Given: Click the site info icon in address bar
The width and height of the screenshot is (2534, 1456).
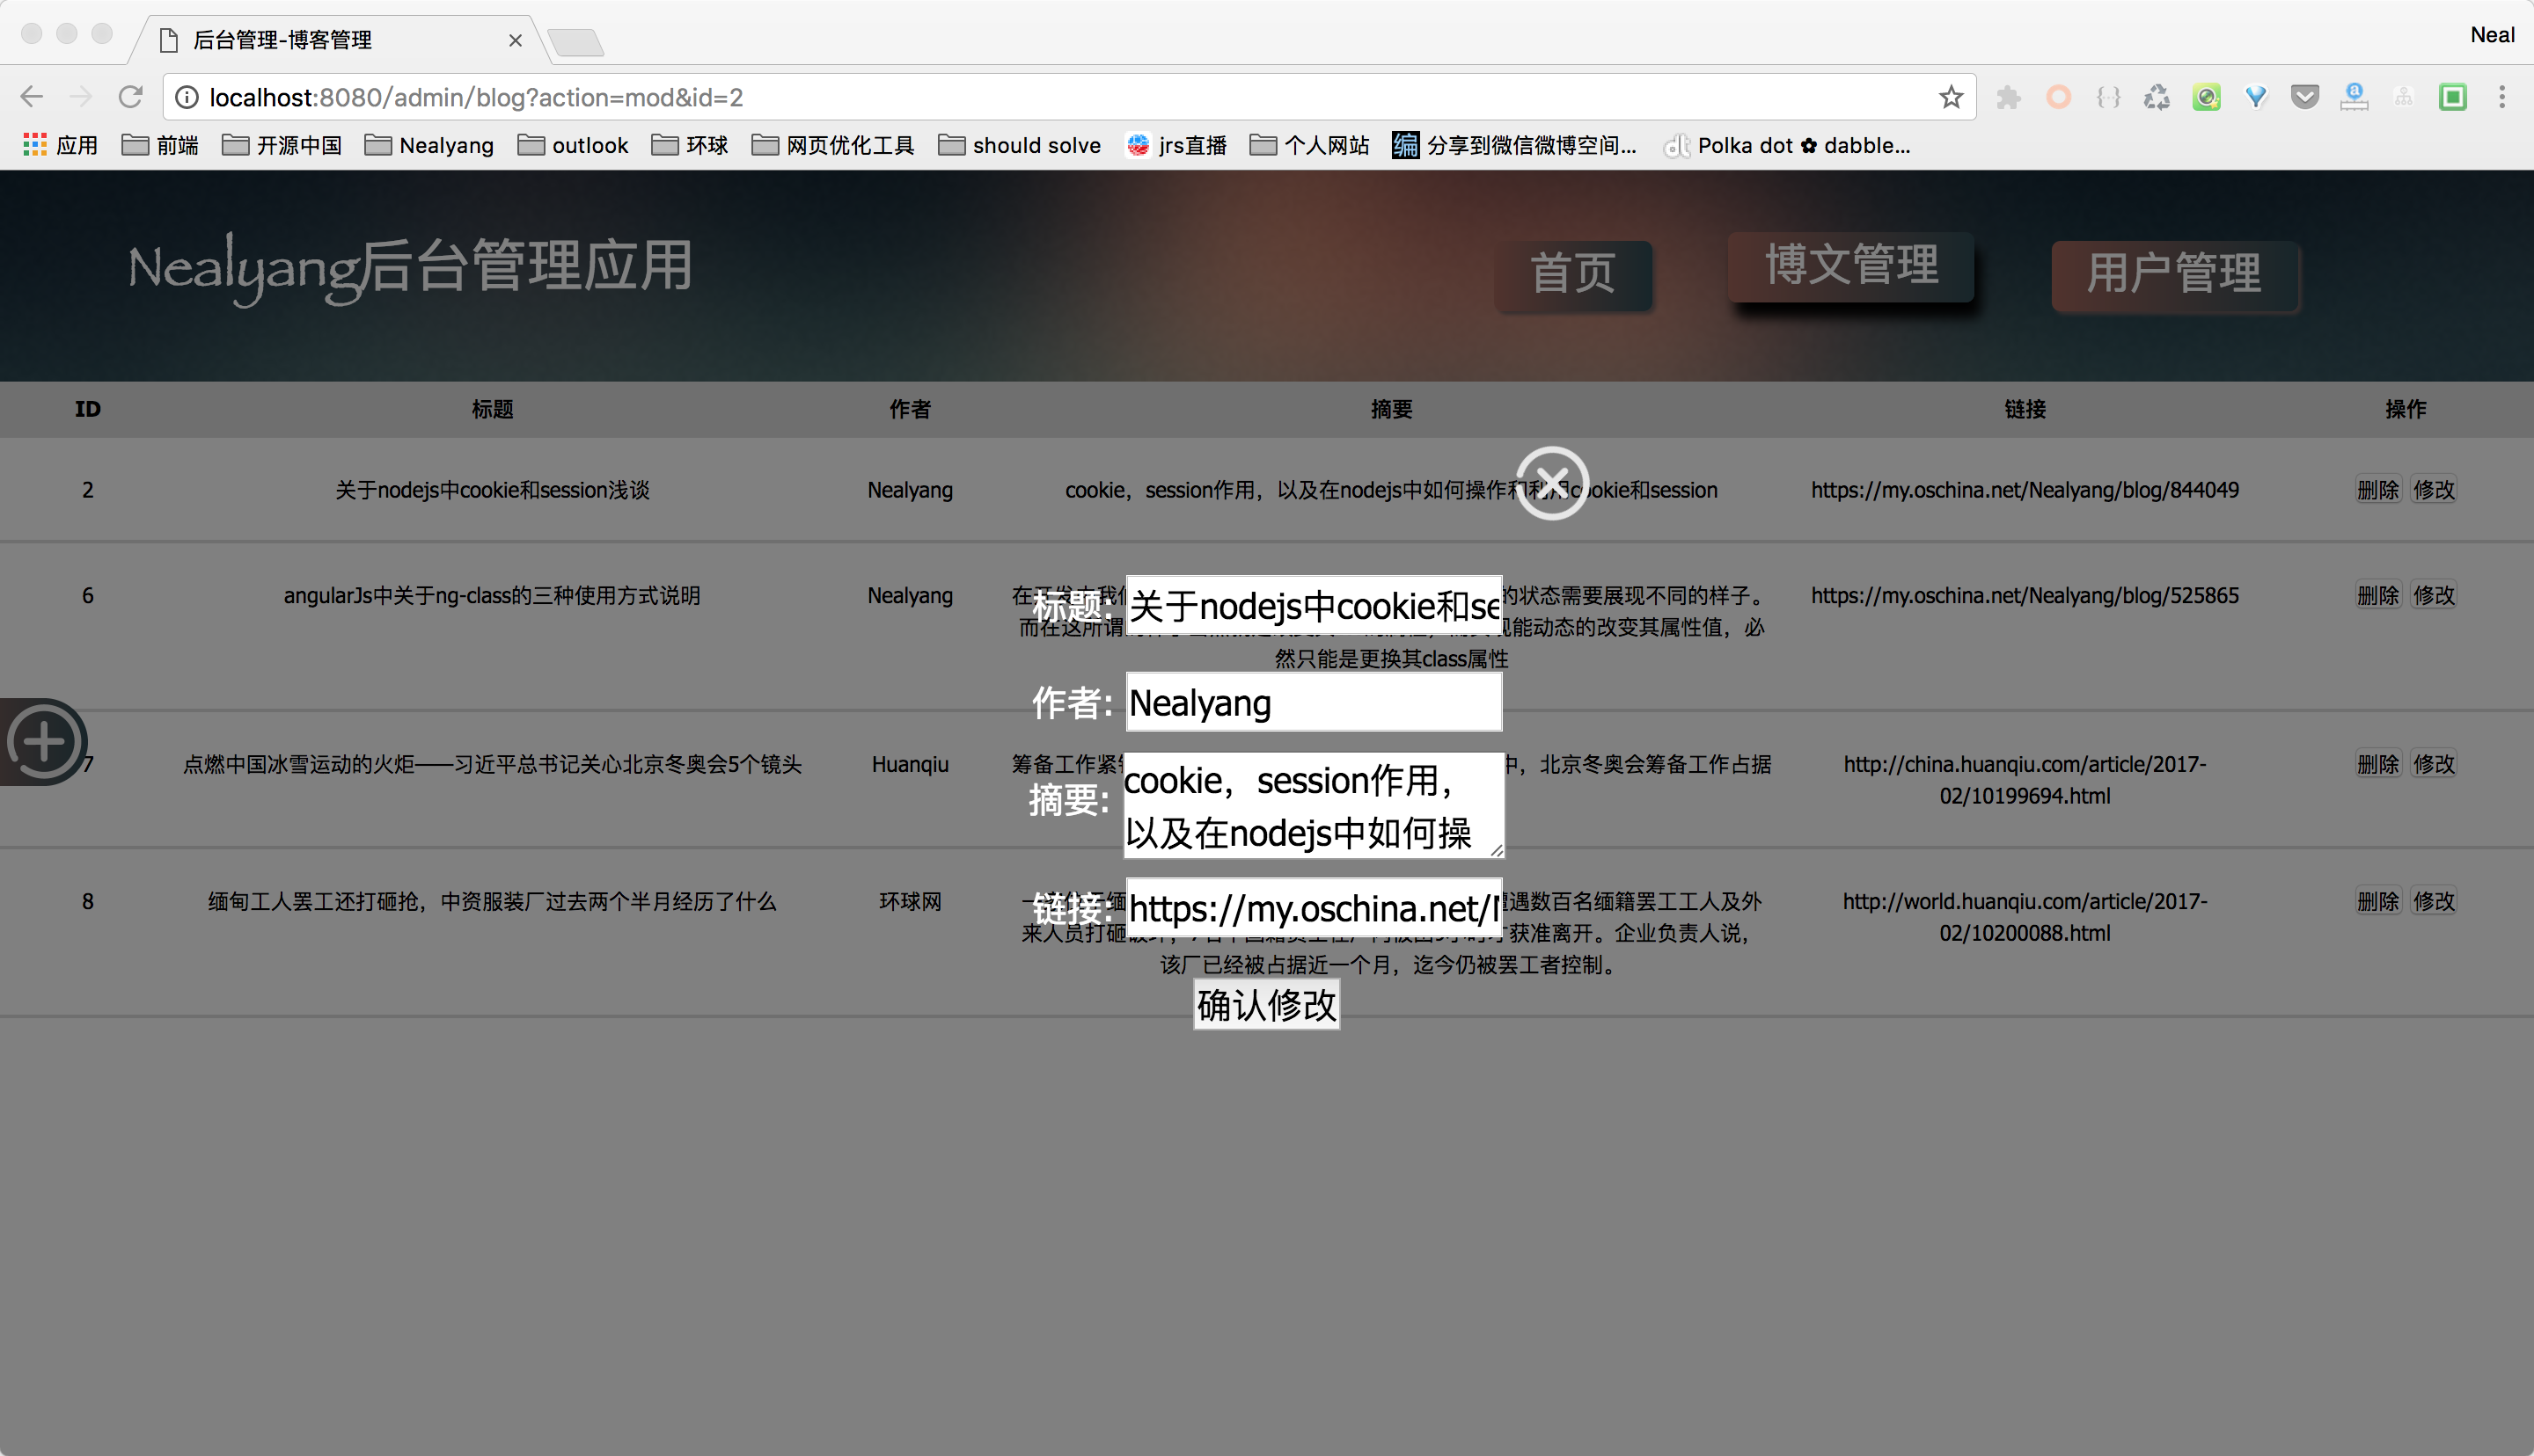Looking at the screenshot, I should (187, 97).
